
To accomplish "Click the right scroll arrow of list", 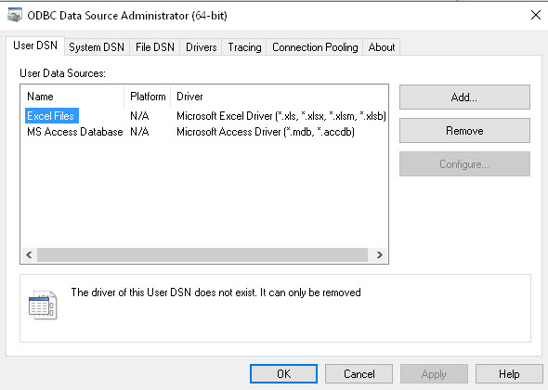I will pyautogui.click(x=380, y=254).
